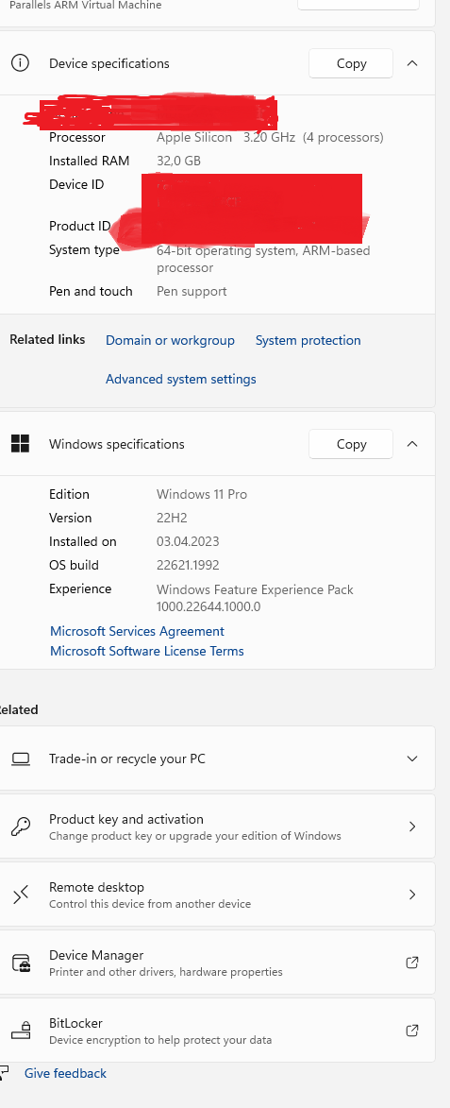This screenshot has height=1108, width=450.
Task: Click the 'Product ID' label
Action: coord(79,226)
